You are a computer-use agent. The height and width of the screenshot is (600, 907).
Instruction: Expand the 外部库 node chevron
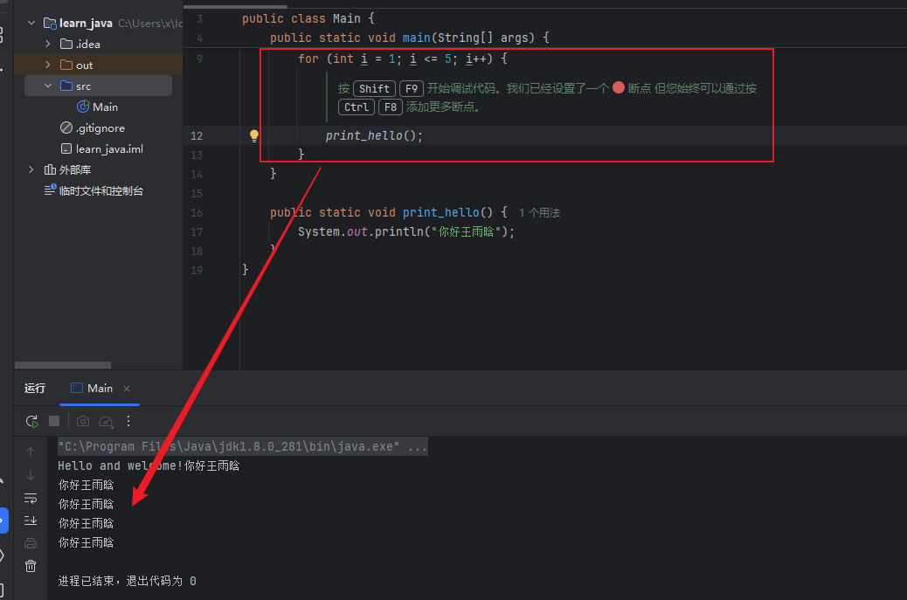31,169
